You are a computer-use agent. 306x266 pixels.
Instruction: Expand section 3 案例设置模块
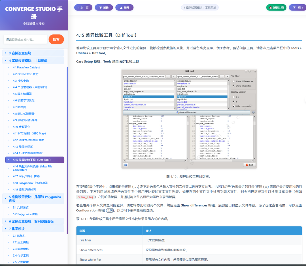coord(33,53)
